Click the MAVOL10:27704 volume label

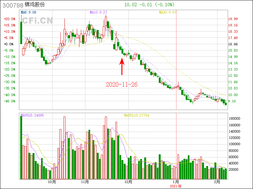136,115
